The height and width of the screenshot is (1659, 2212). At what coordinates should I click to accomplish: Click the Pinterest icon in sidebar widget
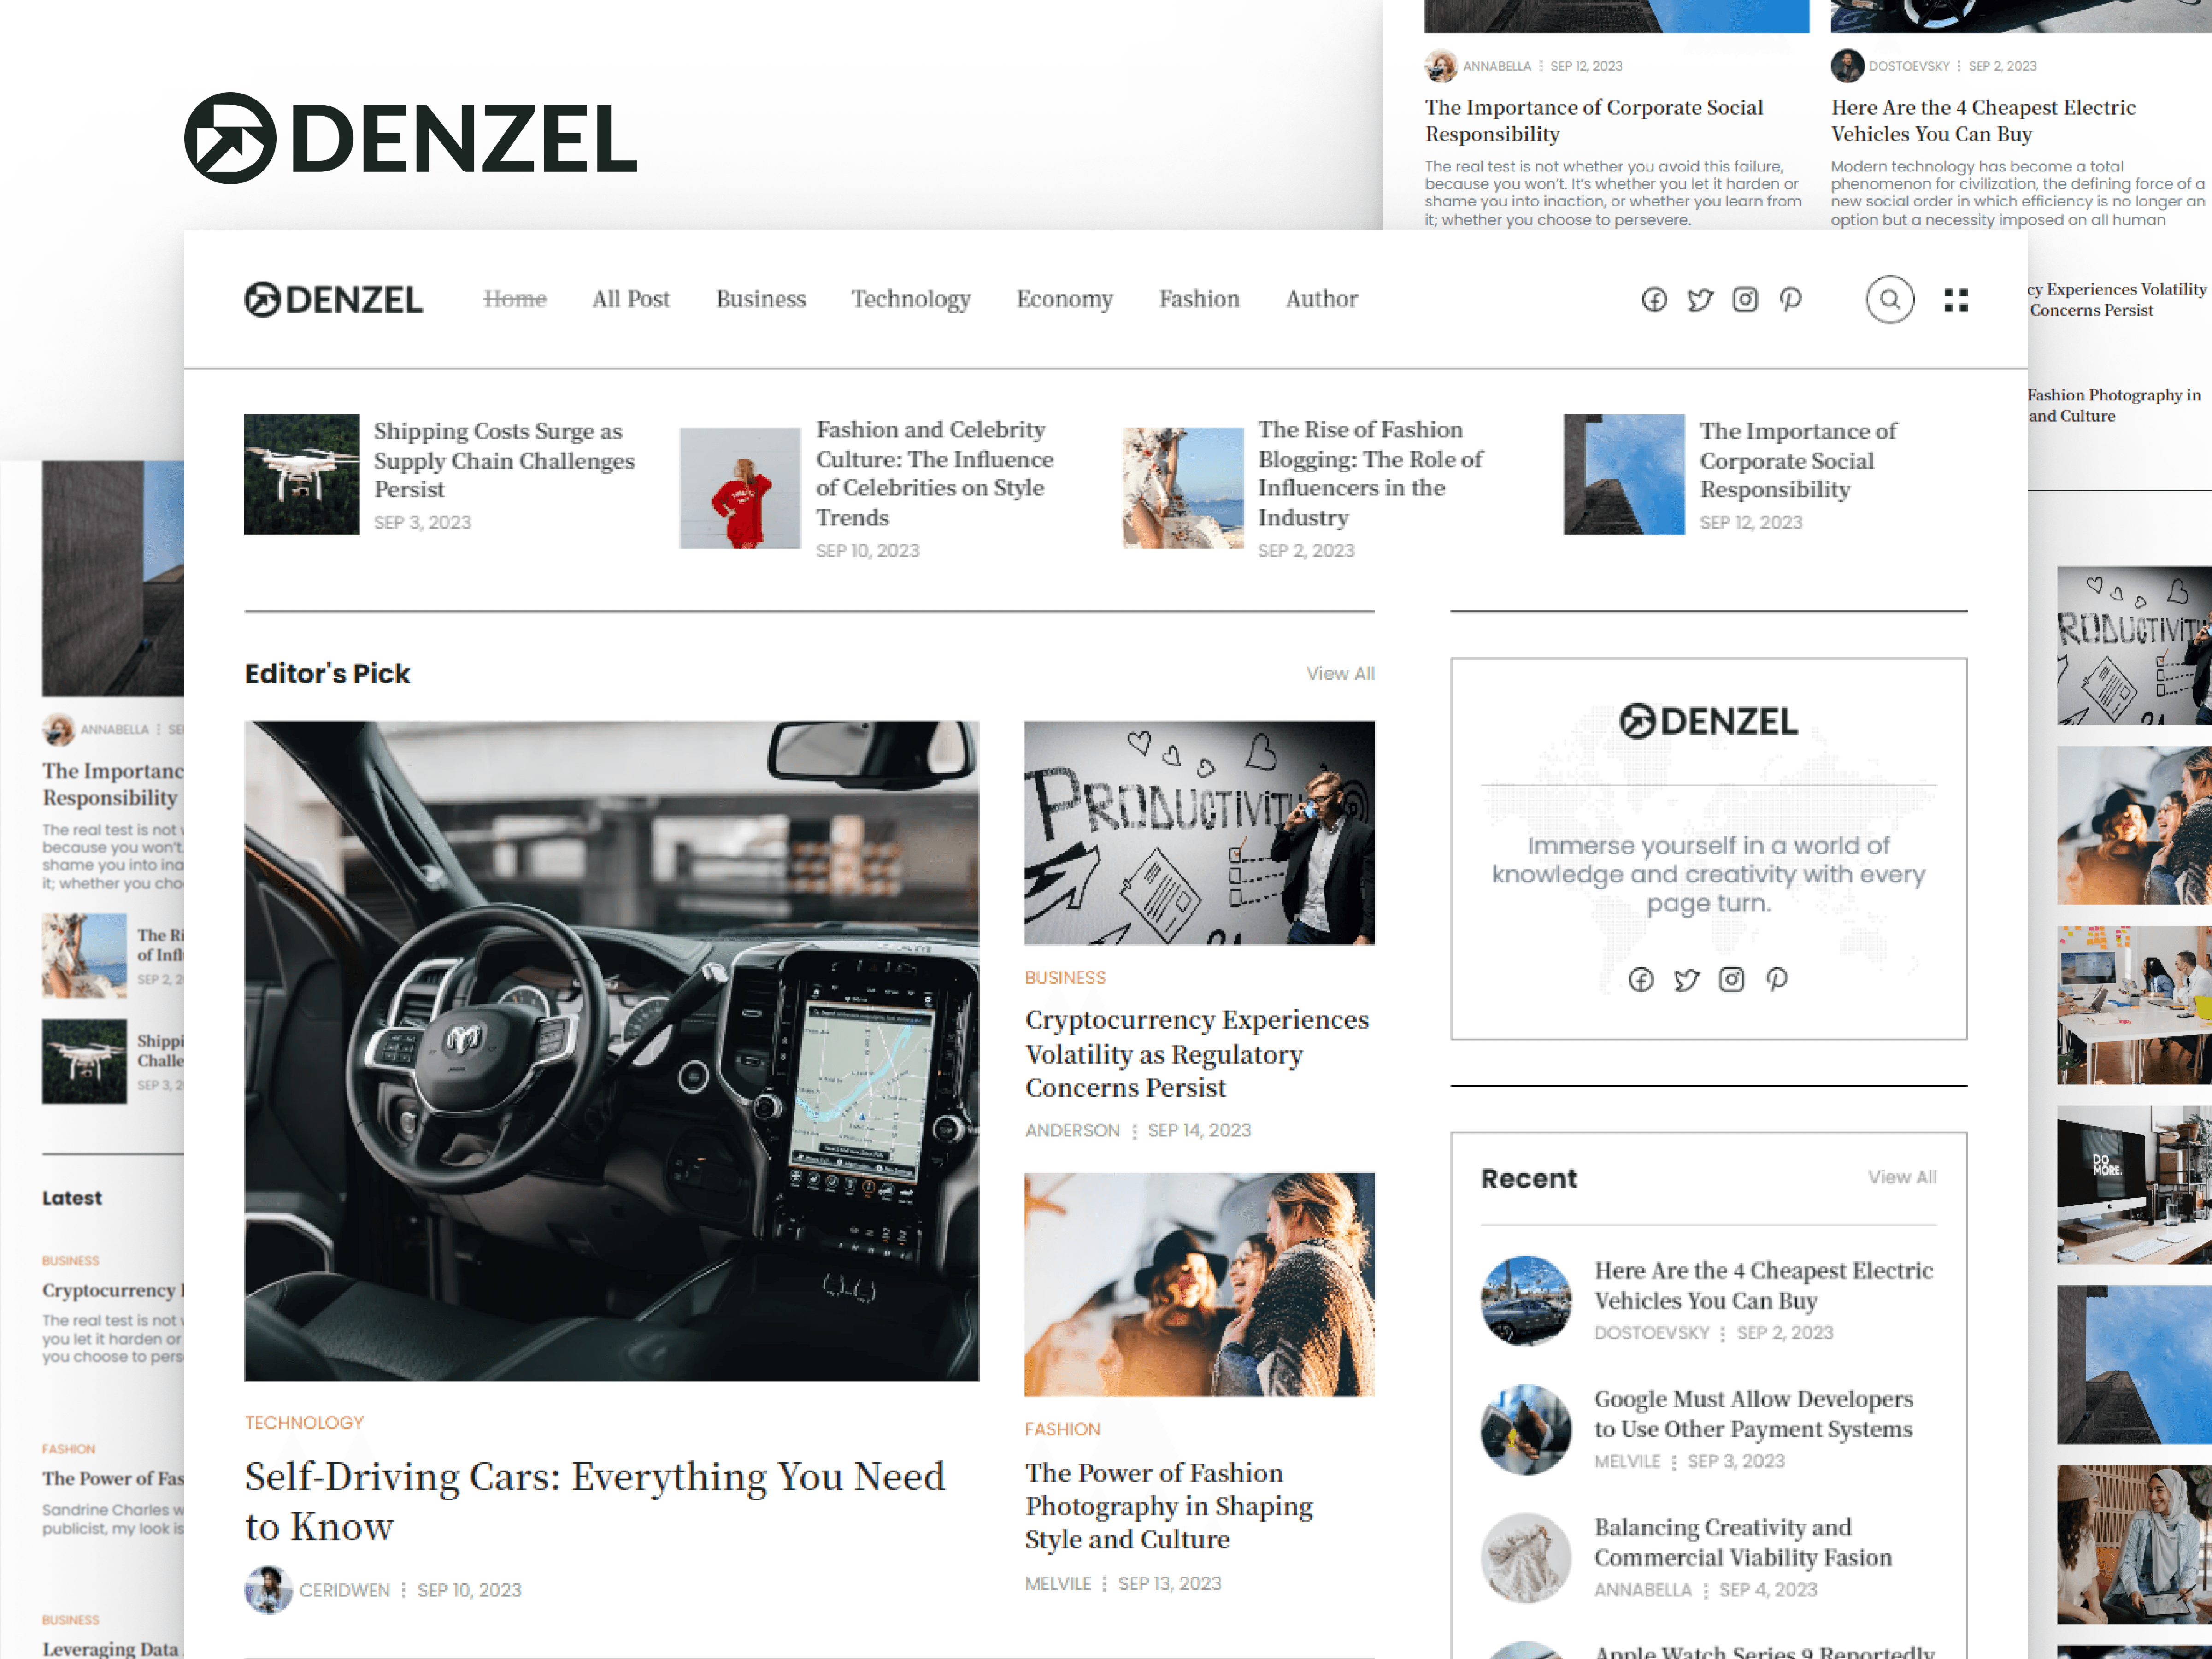pos(1777,979)
